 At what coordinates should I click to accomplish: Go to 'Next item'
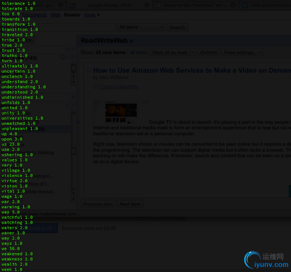130,204
